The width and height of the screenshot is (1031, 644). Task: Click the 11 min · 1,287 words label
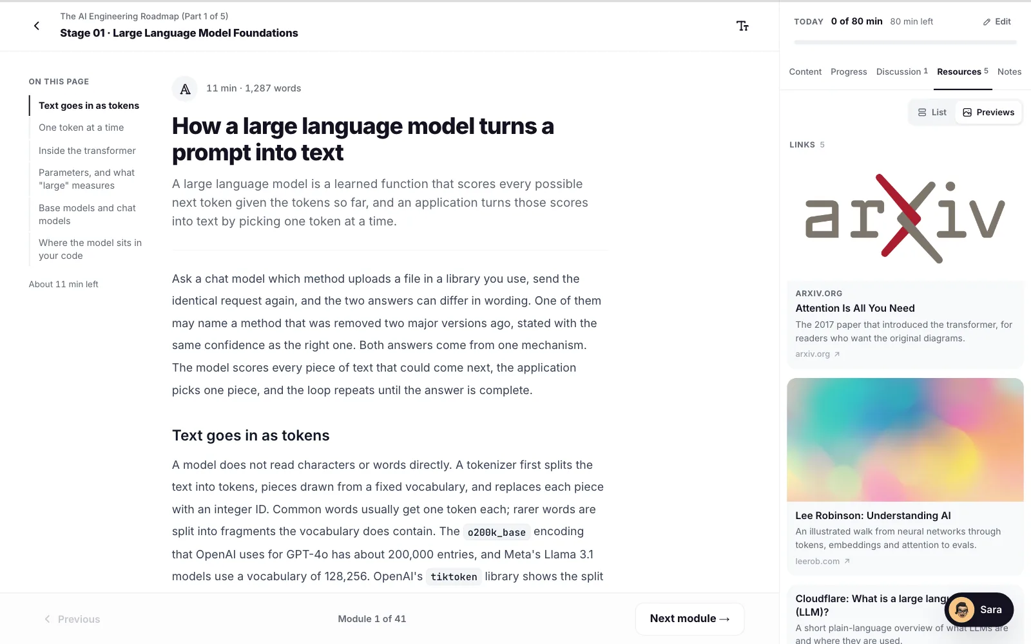coord(253,88)
